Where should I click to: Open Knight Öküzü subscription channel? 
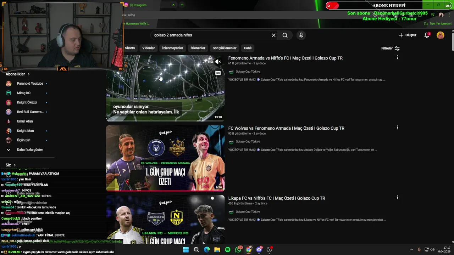click(x=27, y=102)
